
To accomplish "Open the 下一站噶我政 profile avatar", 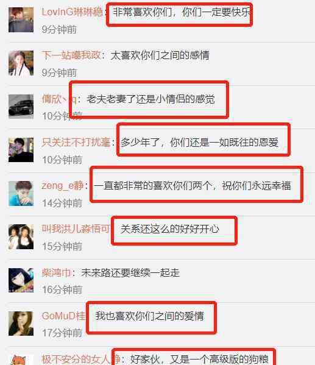I will pos(21,63).
